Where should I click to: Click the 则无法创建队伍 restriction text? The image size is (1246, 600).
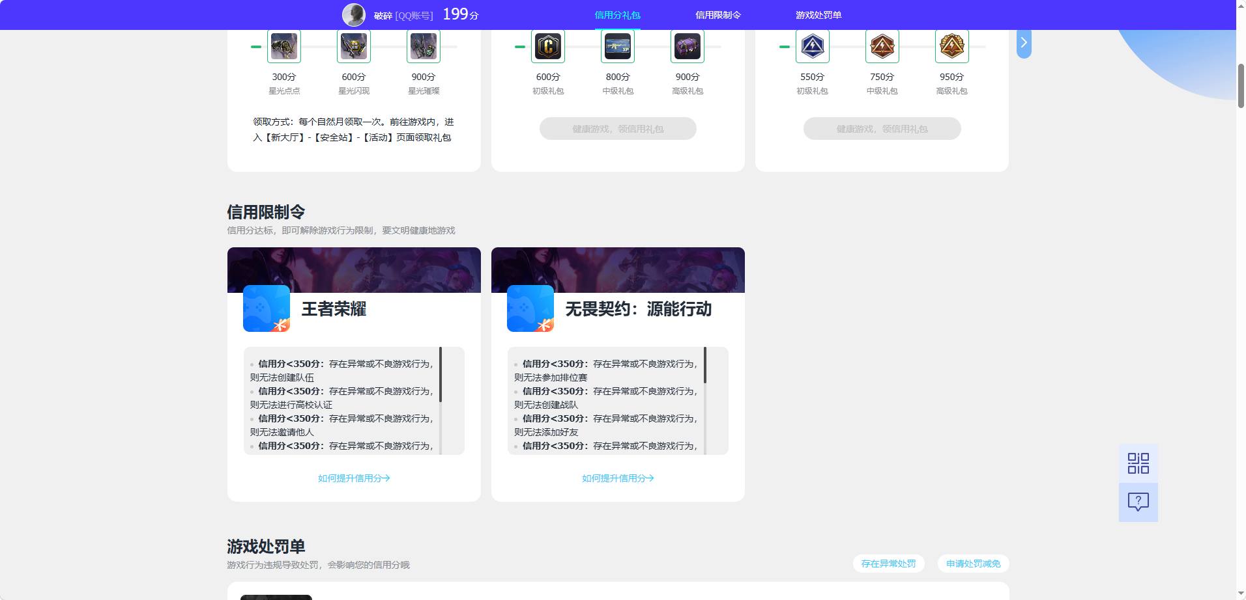(282, 377)
